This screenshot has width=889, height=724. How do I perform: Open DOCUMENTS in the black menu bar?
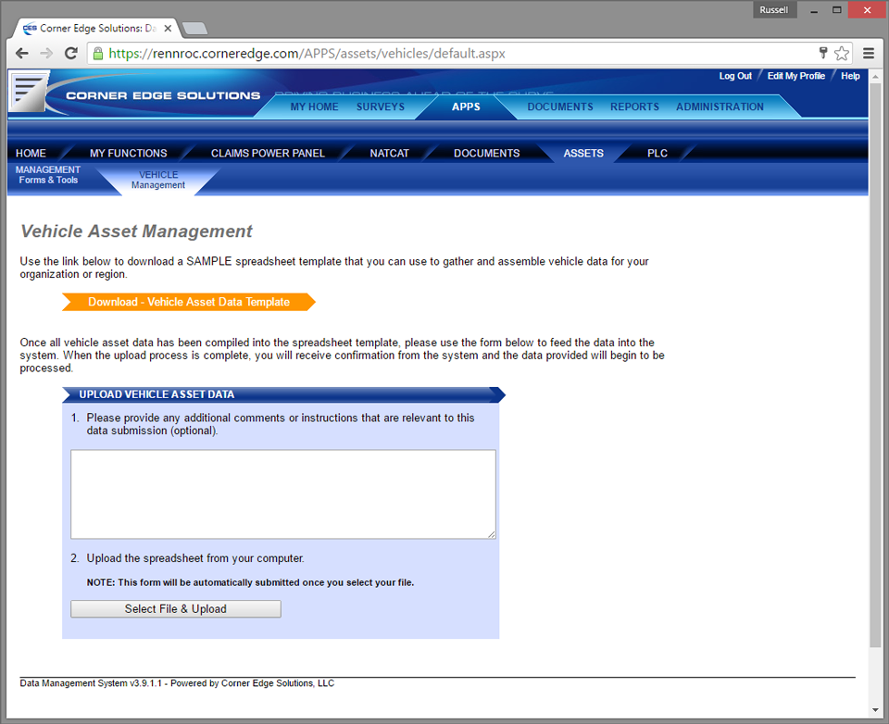pyautogui.click(x=486, y=153)
